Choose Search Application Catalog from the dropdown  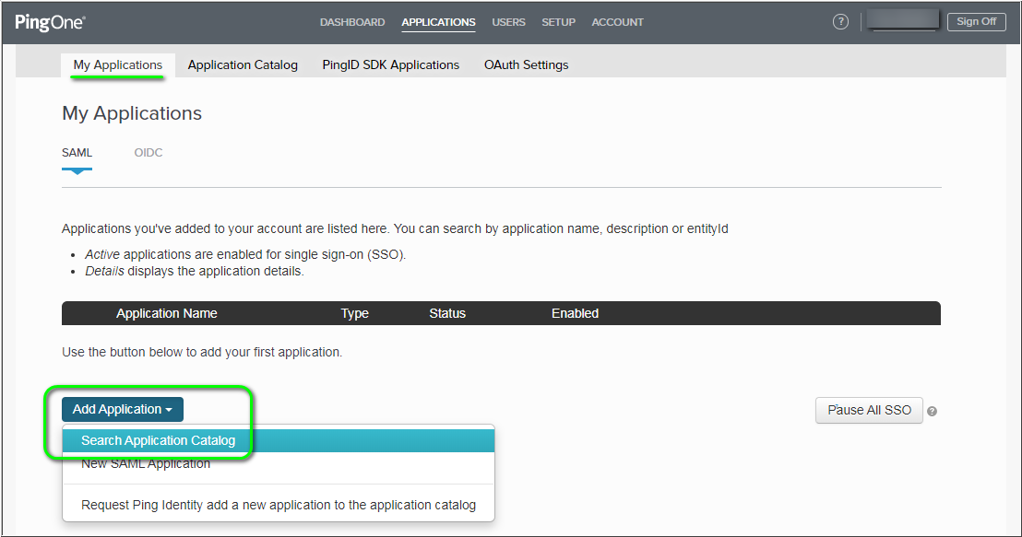(159, 440)
